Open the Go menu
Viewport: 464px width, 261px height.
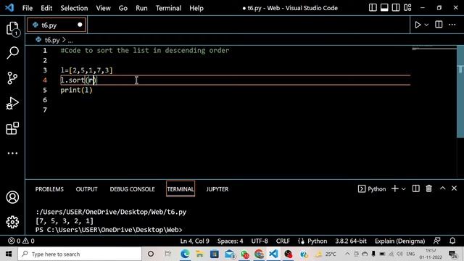123,8
